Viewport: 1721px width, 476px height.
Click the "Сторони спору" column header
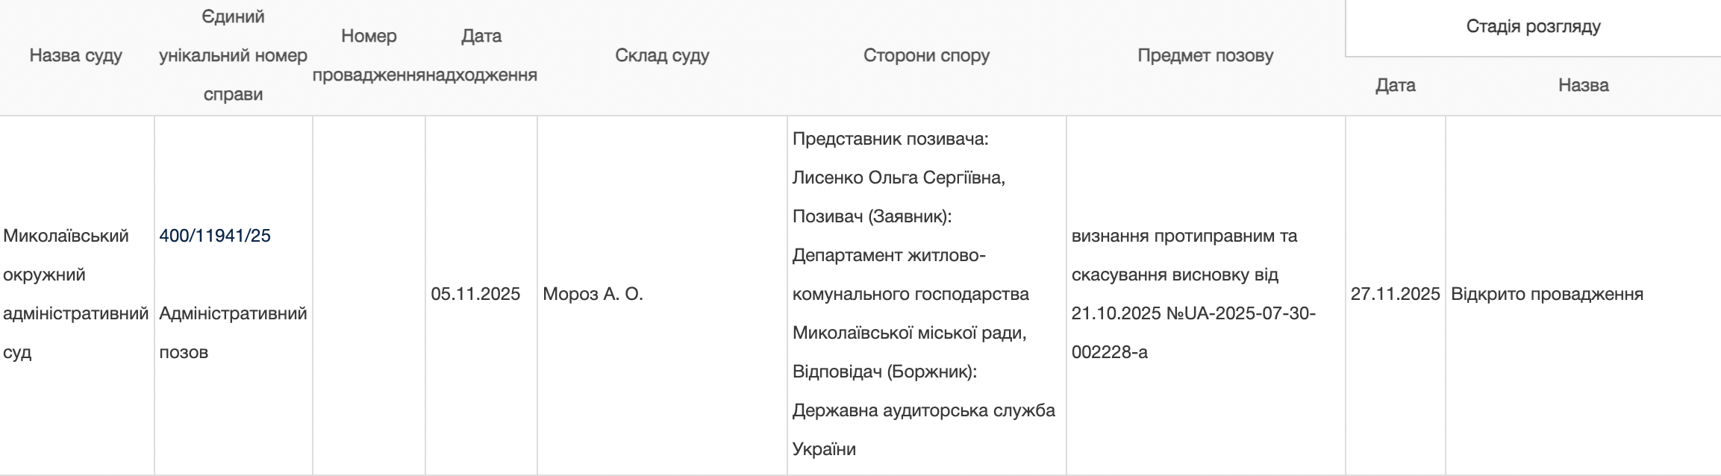(926, 56)
